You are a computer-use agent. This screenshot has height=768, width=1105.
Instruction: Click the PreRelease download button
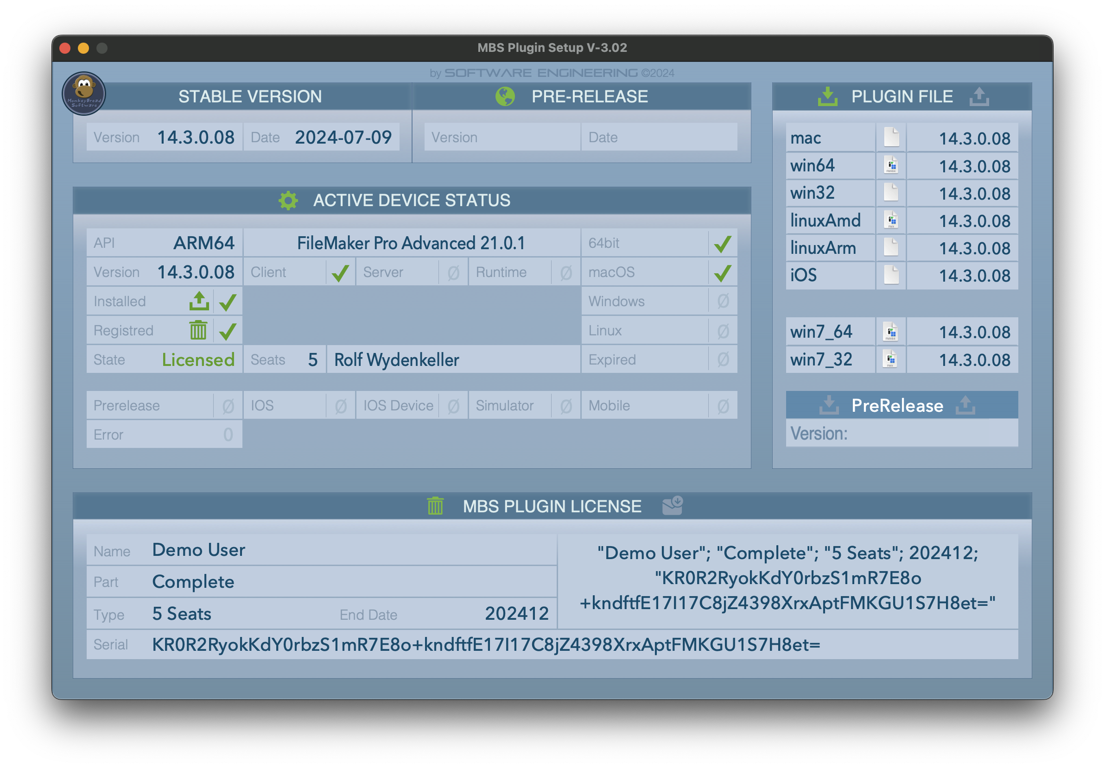pos(829,405)
